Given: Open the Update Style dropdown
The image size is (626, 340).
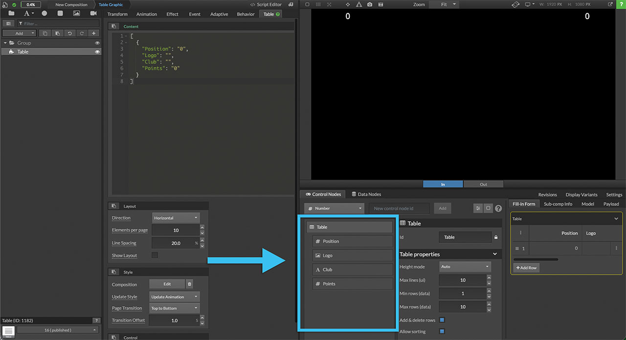Looking at the screenshot, I should point(174,297).
